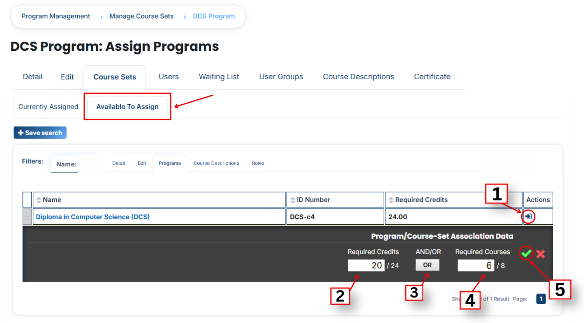This screenshot has width=584, height=323.
Task: Sort by ID Number column arrows
Action: [292, 200]
